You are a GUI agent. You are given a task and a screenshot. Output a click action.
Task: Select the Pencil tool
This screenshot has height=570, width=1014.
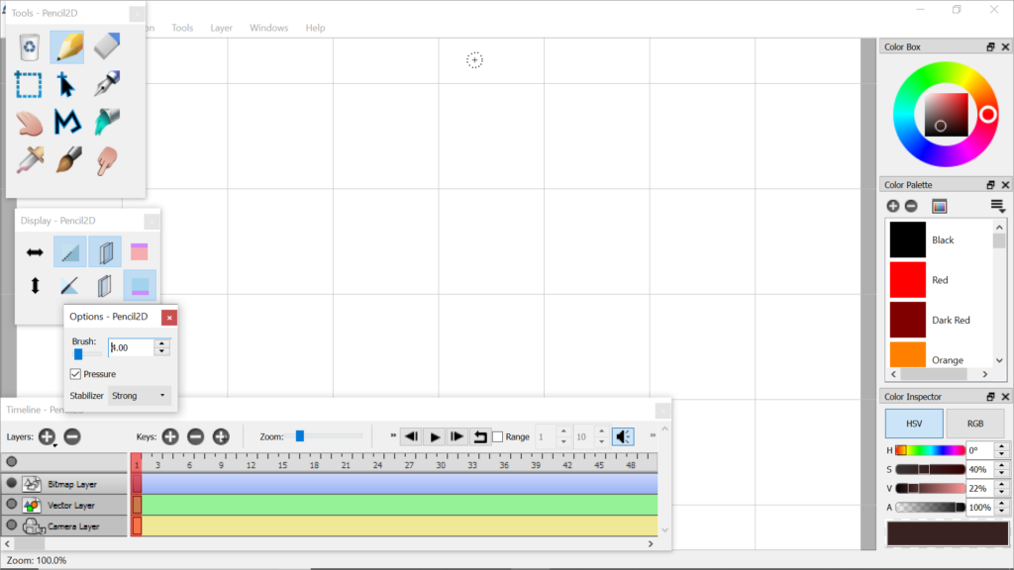pyautogui.click(x=67, y=46)
